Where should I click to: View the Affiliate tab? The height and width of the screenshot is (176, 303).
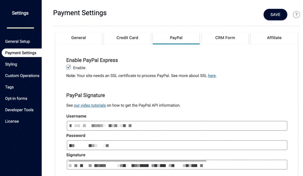[x=274, y=37]
